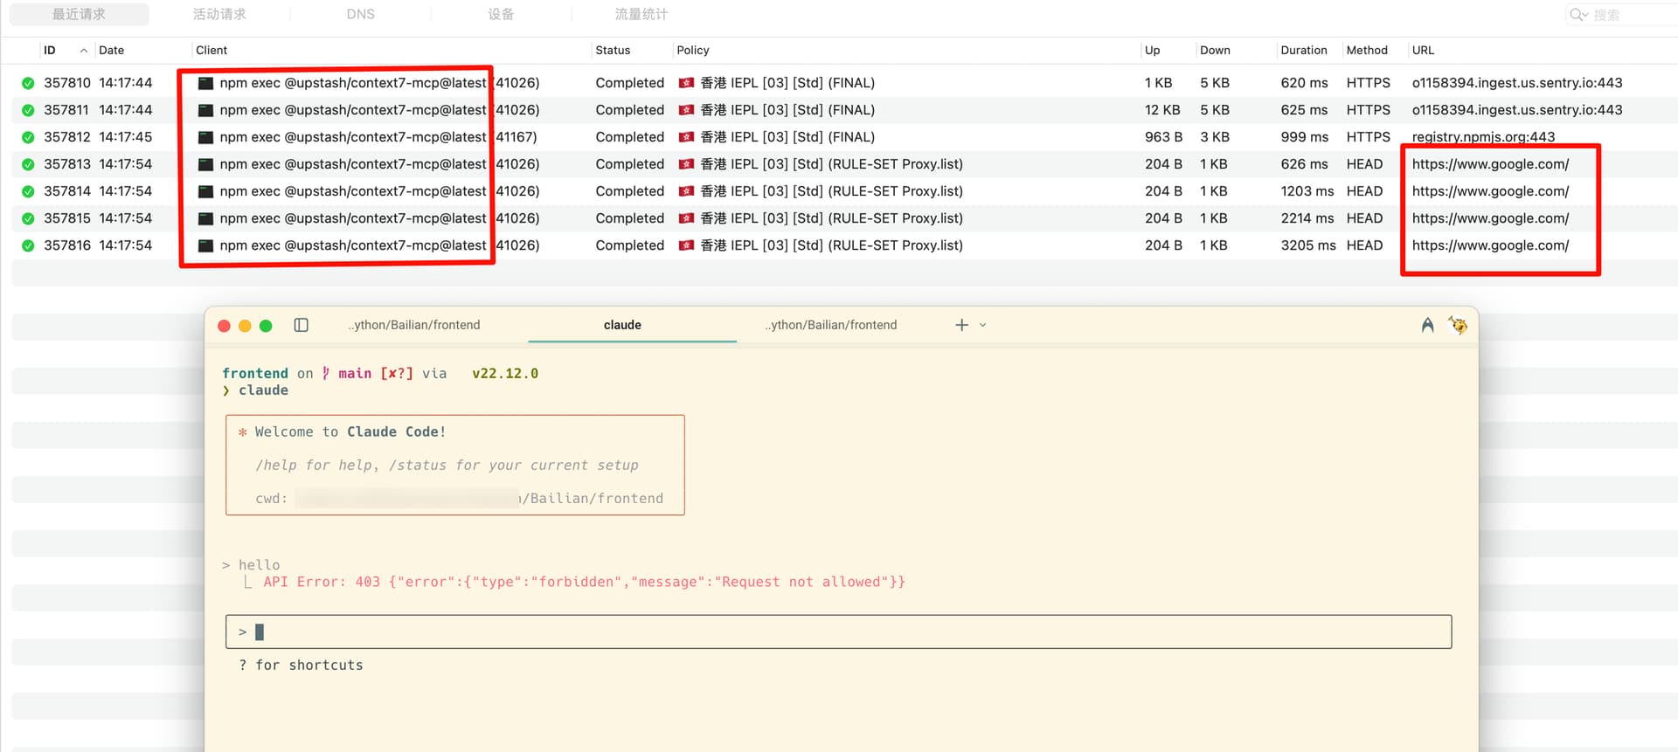1678x752 pixels.
Task: Click the green status icon for request 357811
Action: [x=28, y=110]
